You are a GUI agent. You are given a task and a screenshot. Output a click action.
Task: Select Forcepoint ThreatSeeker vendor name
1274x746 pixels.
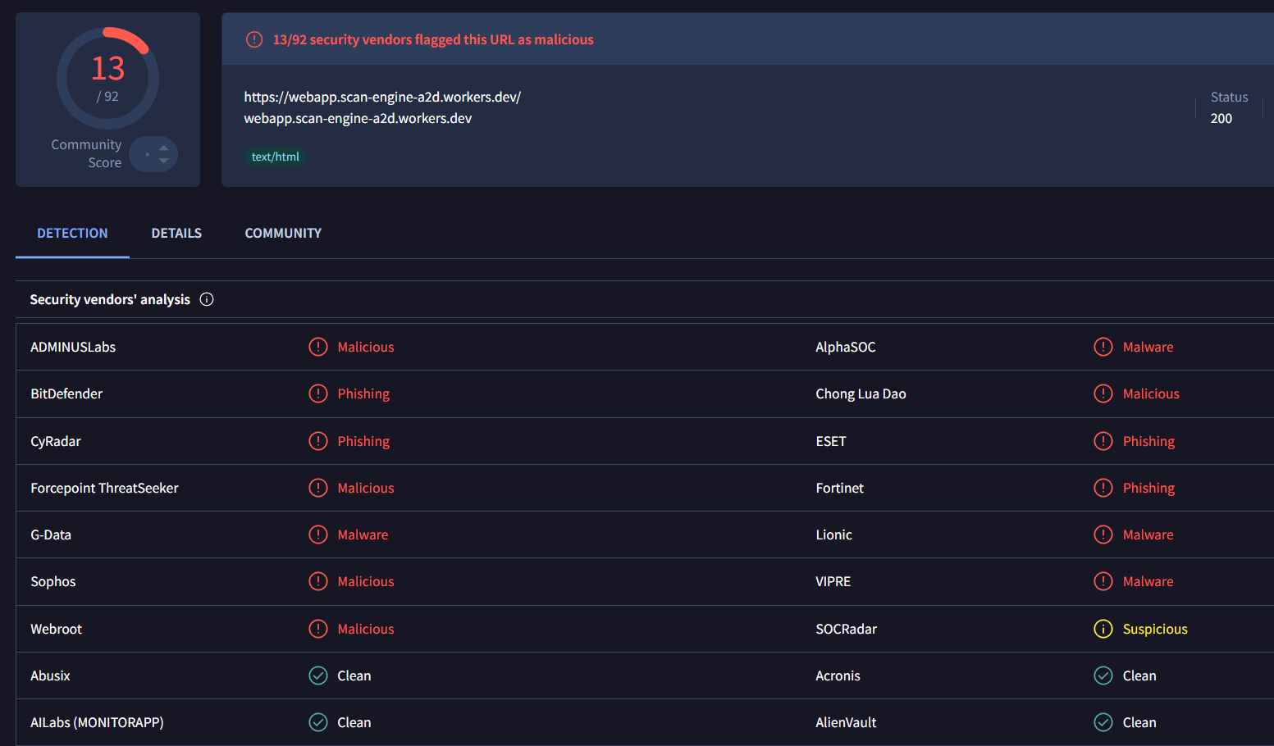[104, 488]
